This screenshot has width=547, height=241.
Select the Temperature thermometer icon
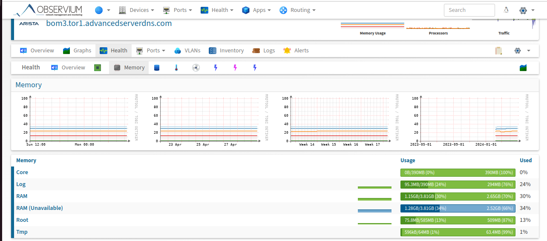click(176, 68)
